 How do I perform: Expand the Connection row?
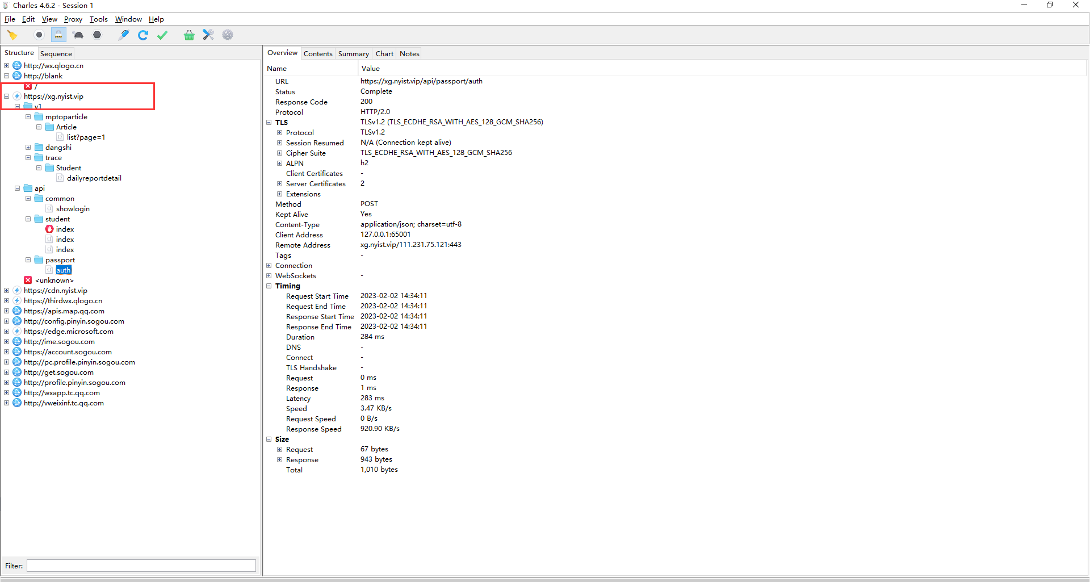coord(269,266)
